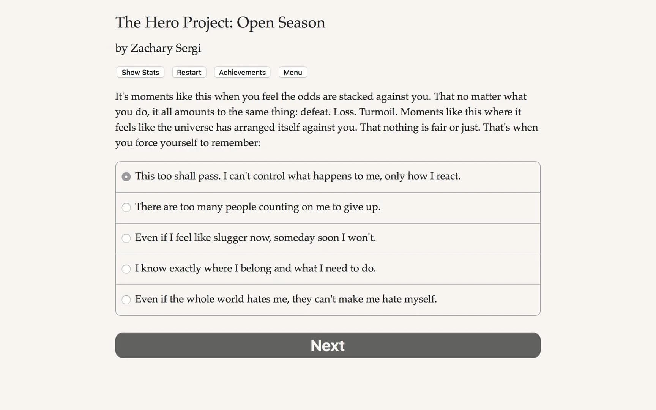
Task: Click the row for the last answer choice
Action: click(x=327, y=300)
